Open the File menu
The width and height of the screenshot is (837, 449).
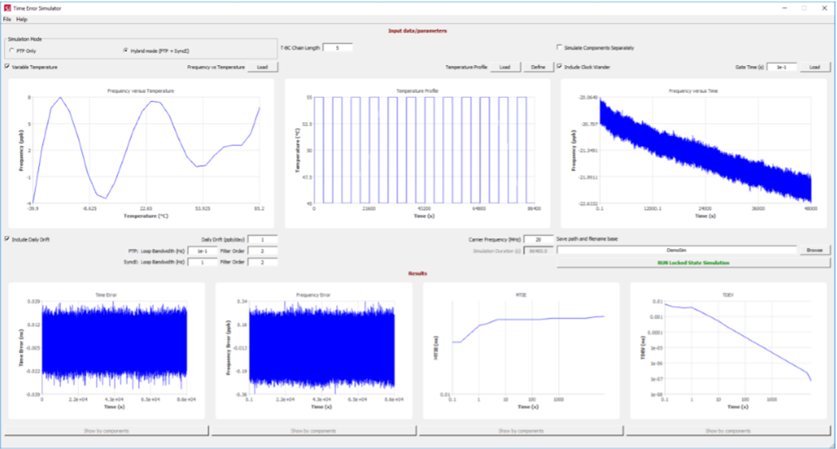pos(7,19)
